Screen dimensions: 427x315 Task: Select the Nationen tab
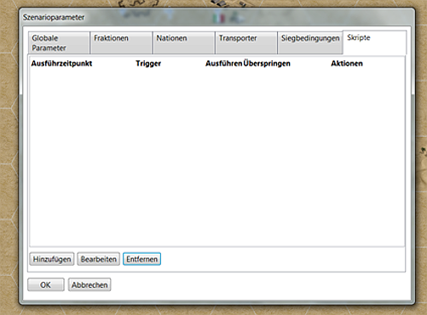[x=184, y=43]
